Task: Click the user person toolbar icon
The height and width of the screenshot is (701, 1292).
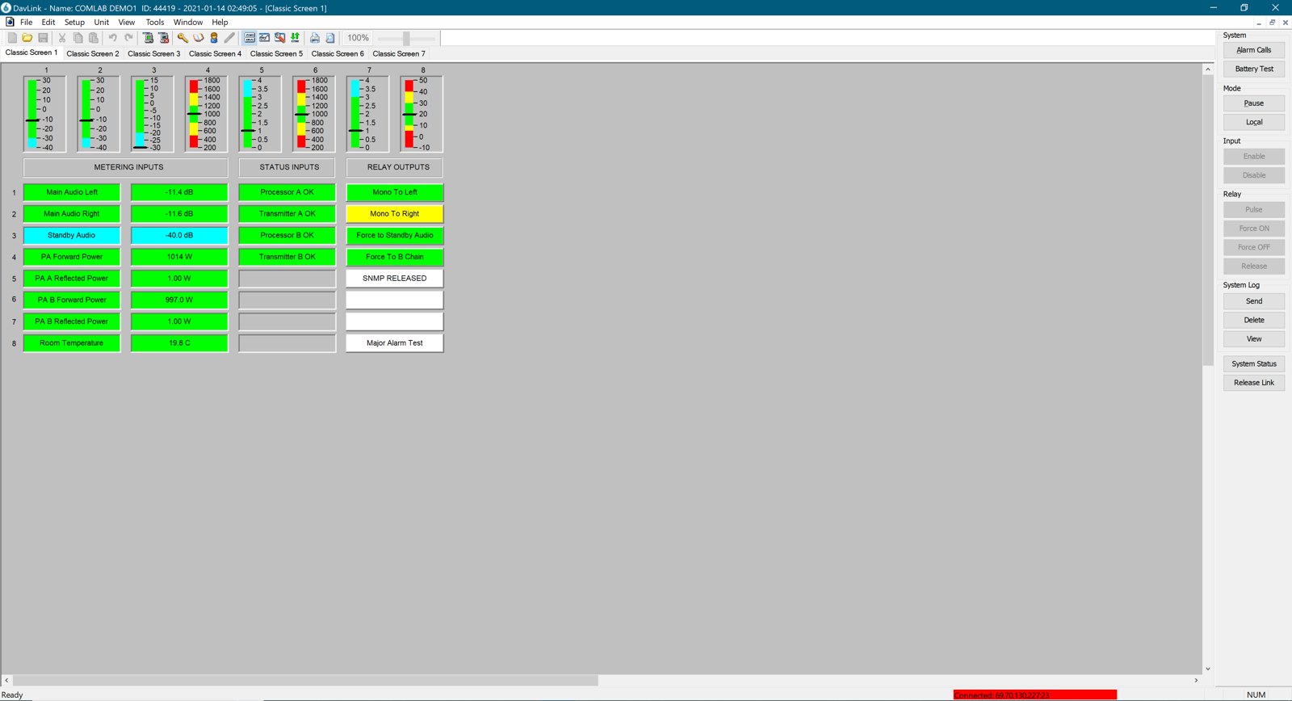Action: click(214, 38)
